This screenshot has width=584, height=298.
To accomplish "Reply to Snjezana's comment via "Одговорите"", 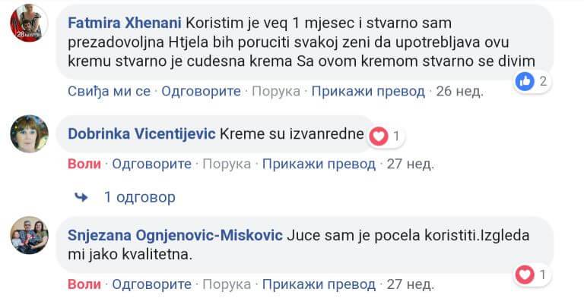I will point(152,284).
